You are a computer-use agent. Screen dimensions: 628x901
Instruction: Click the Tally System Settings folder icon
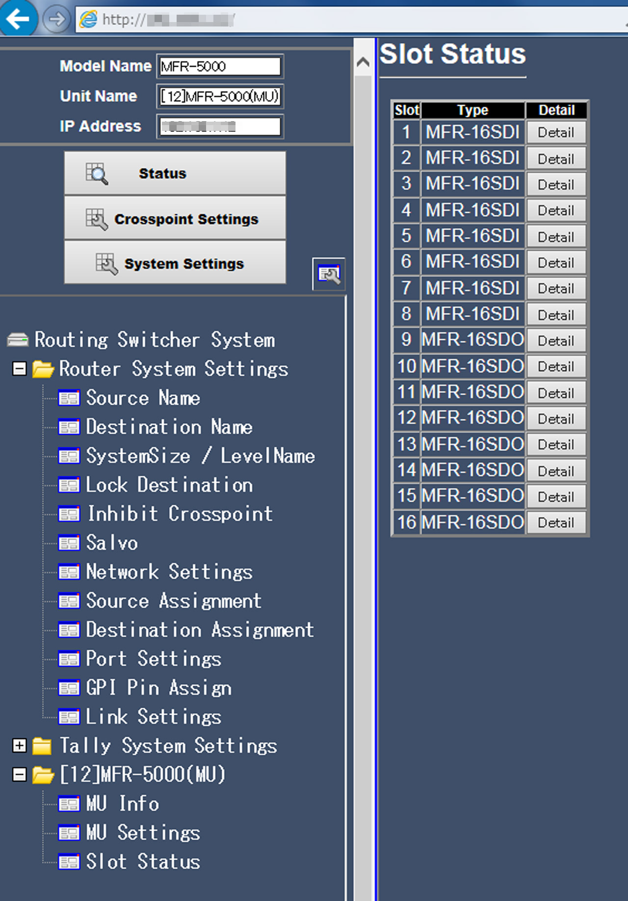point(42,746)
